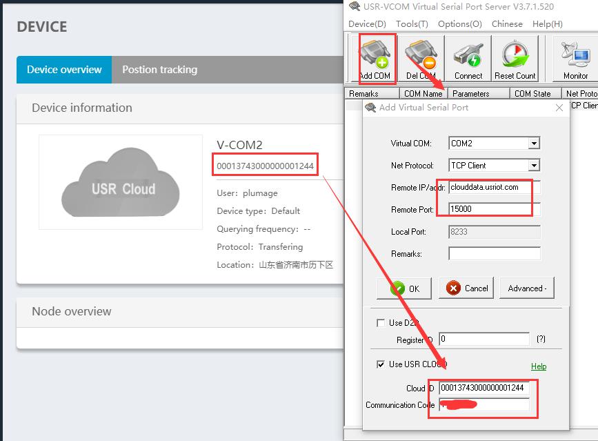Open the Device(D) menu
598x441 pixels.
click(367, 24)
